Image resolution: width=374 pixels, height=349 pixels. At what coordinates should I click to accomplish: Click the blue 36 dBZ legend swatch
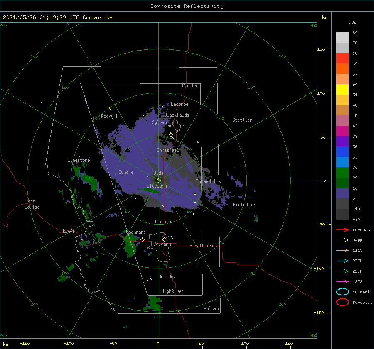click(x=342, y=151)
